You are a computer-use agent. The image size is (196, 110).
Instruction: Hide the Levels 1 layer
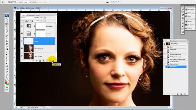coord(22,34)
